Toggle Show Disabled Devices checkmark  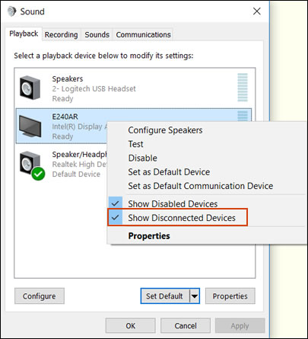116,203
